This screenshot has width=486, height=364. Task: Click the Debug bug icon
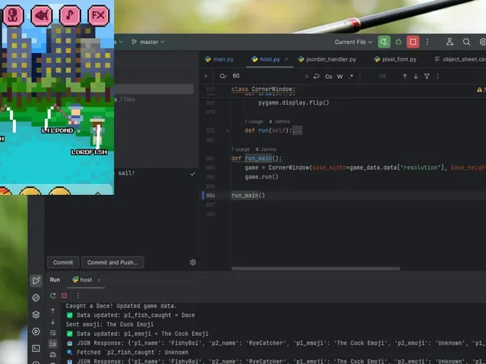[398, 42]
